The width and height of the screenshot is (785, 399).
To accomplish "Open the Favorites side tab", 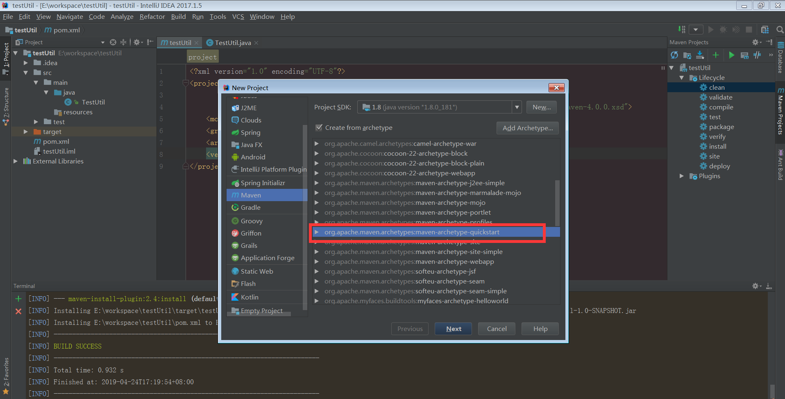I will [x=6, y=376].
